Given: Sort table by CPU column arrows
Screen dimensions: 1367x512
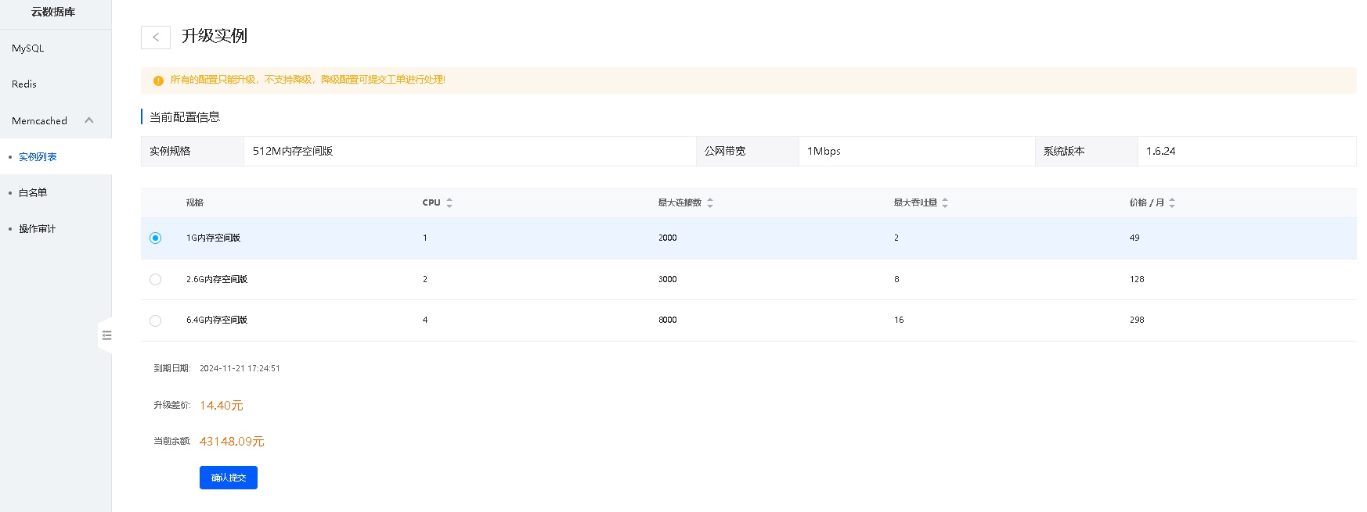Looking at the screenshot, I should tap(449, 202).
